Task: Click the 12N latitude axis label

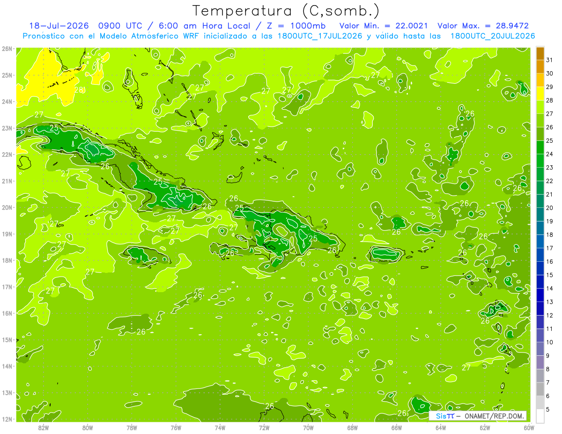Action: tap(7, 419)
